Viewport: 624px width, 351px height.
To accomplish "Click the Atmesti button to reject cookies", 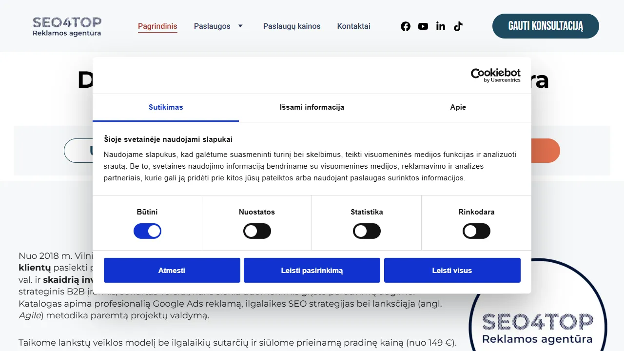I will point(172,270).
